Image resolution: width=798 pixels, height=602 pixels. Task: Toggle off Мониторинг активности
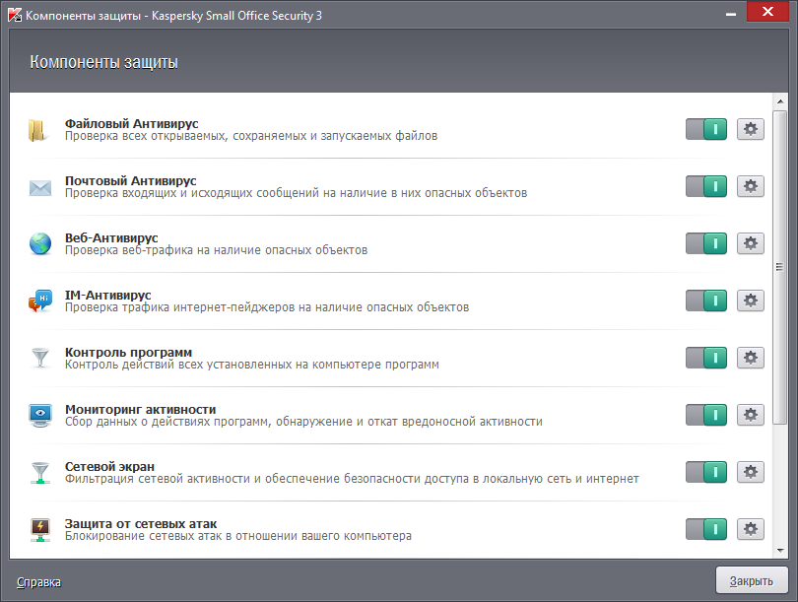pyautogui.click(x=705, y=415)
